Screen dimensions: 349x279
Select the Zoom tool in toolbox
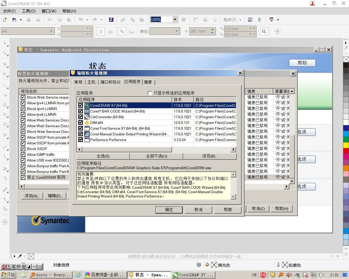pos(5,74)
